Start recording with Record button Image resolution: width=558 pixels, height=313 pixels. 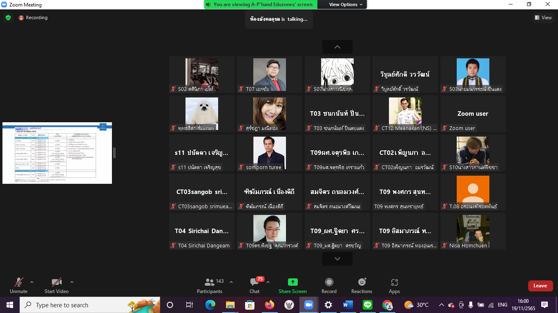tap(329, 285)
